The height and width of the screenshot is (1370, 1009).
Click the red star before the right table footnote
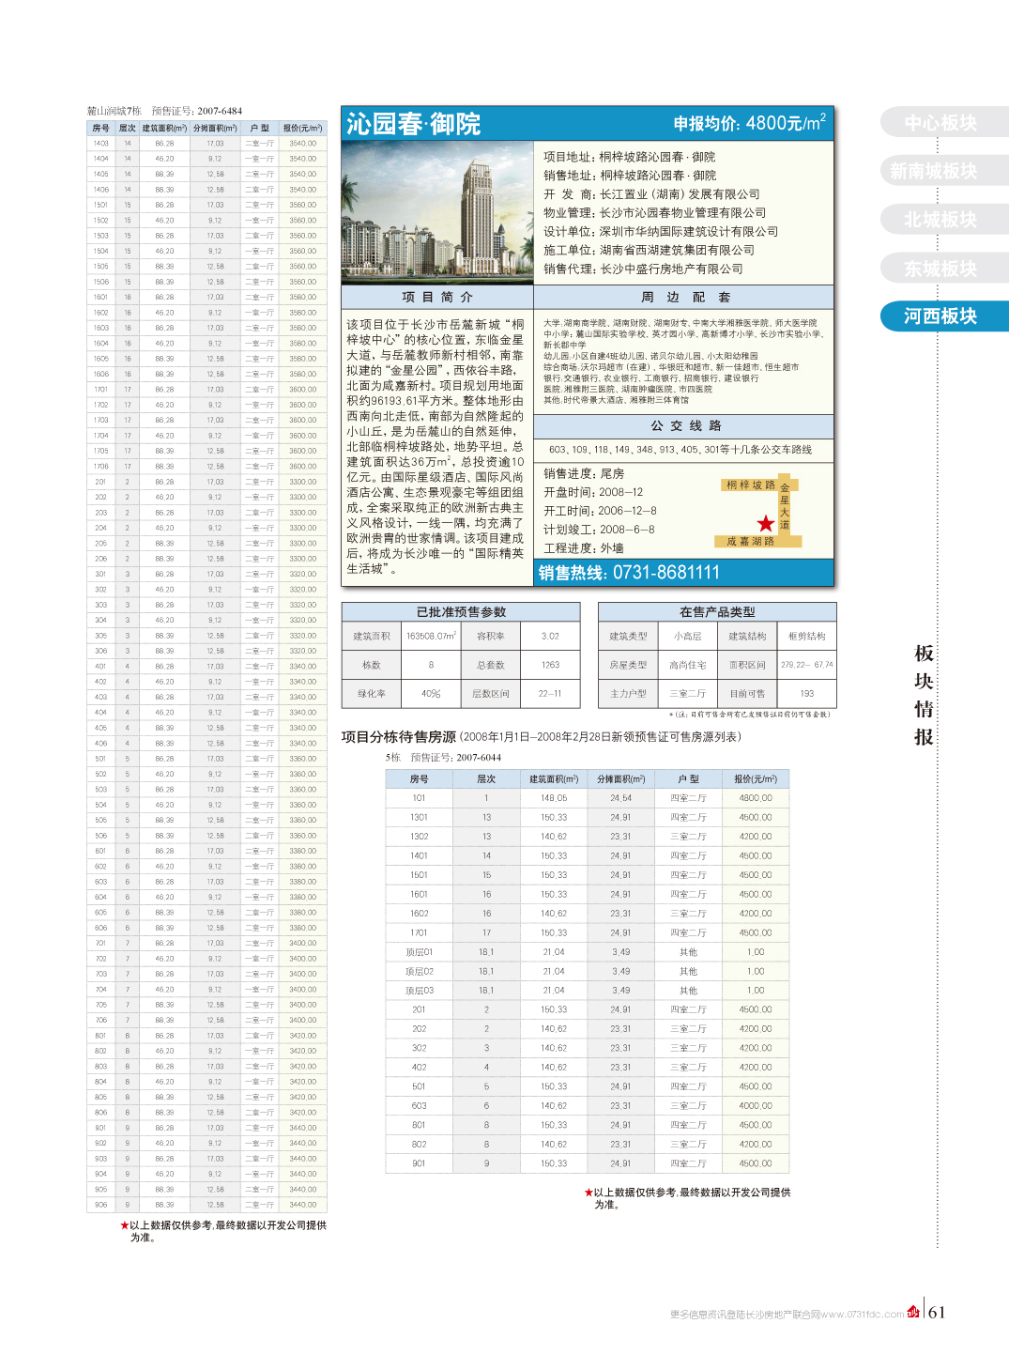pyautogui.click(x=589, y=1193)
